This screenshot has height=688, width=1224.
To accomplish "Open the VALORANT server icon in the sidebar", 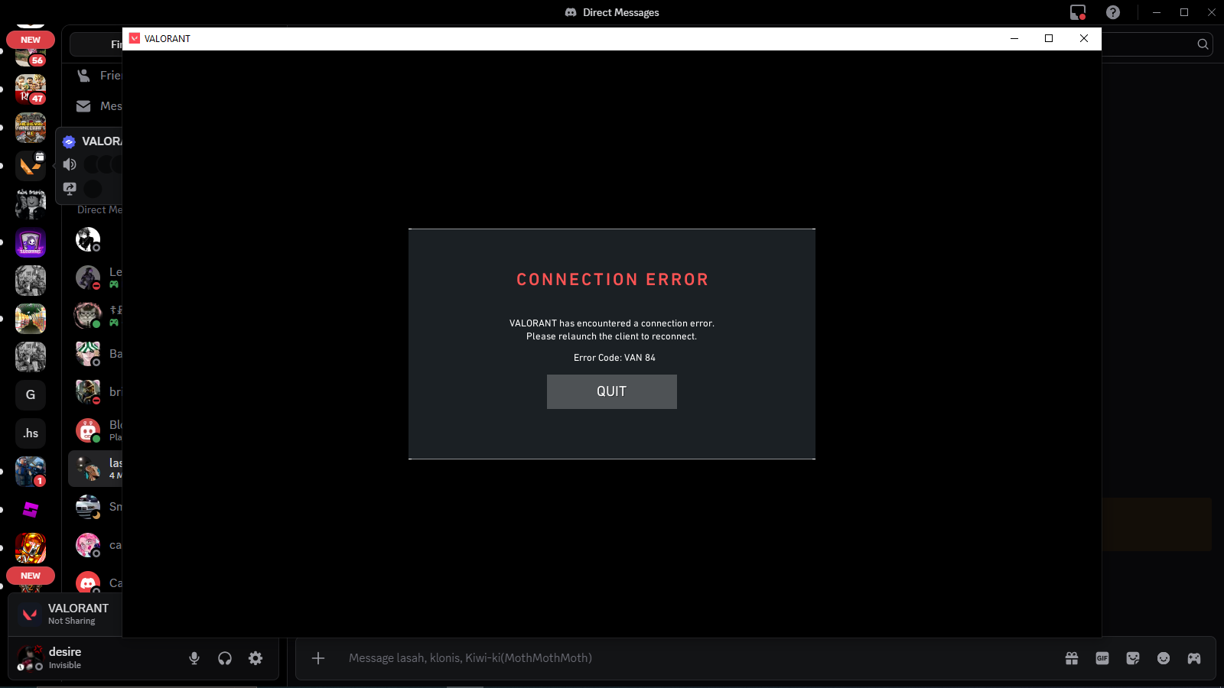I will tap(31, 166).
